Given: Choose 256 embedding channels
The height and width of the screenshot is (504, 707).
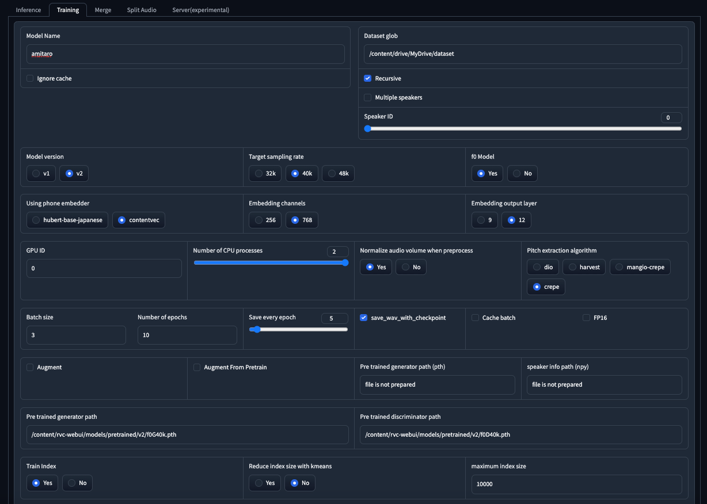Looking at the screenshot, I should click(265, 220).
